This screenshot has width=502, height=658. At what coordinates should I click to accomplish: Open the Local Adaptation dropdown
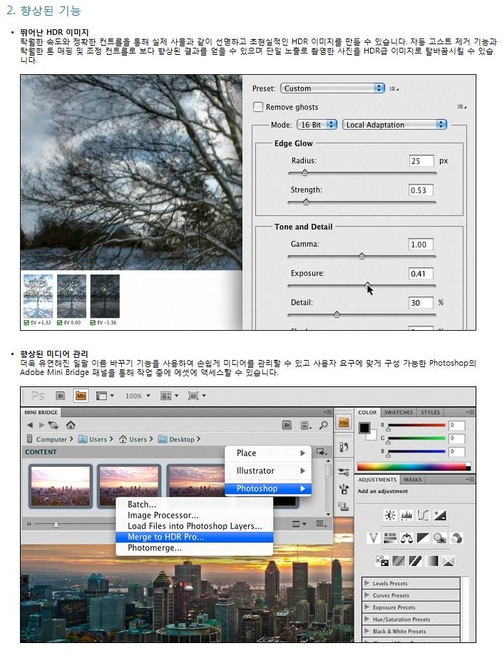tap(394, 125)
